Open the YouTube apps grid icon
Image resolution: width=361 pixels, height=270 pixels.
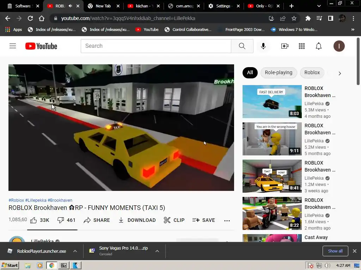pyautogui.click(x=302, y=46)
